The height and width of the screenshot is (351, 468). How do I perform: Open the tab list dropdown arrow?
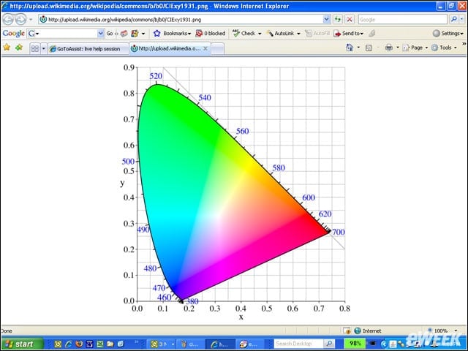(x=44, y=48)
